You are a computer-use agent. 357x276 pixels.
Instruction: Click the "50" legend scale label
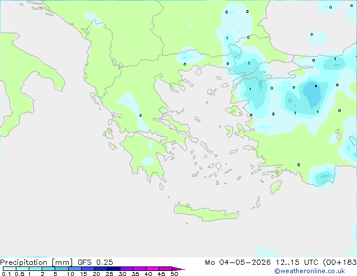pyautogui.click(x=175, y=274)
